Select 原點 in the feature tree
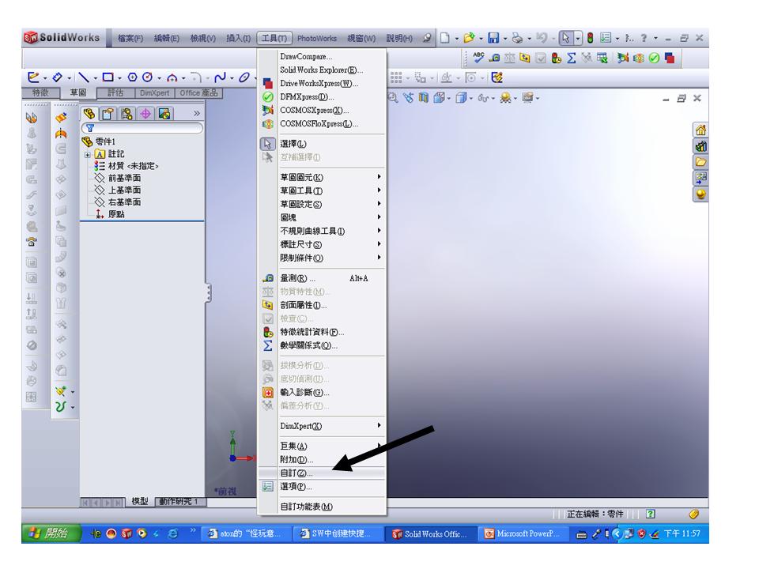The image size is (759, 569). click(116, 214)
